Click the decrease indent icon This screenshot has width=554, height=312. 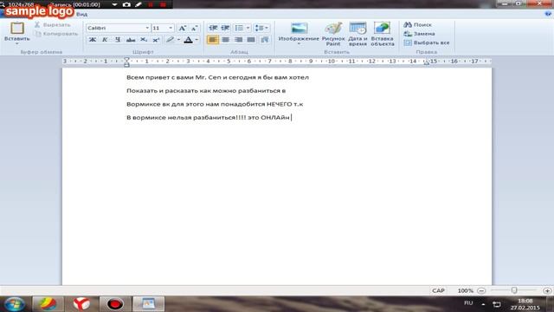pyautogui.click(x=213, y=28)
